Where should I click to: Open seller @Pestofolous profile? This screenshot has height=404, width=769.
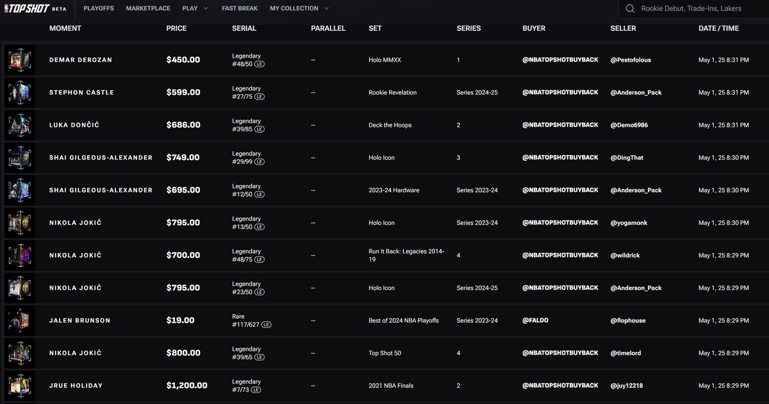click(x=631, y=60)
